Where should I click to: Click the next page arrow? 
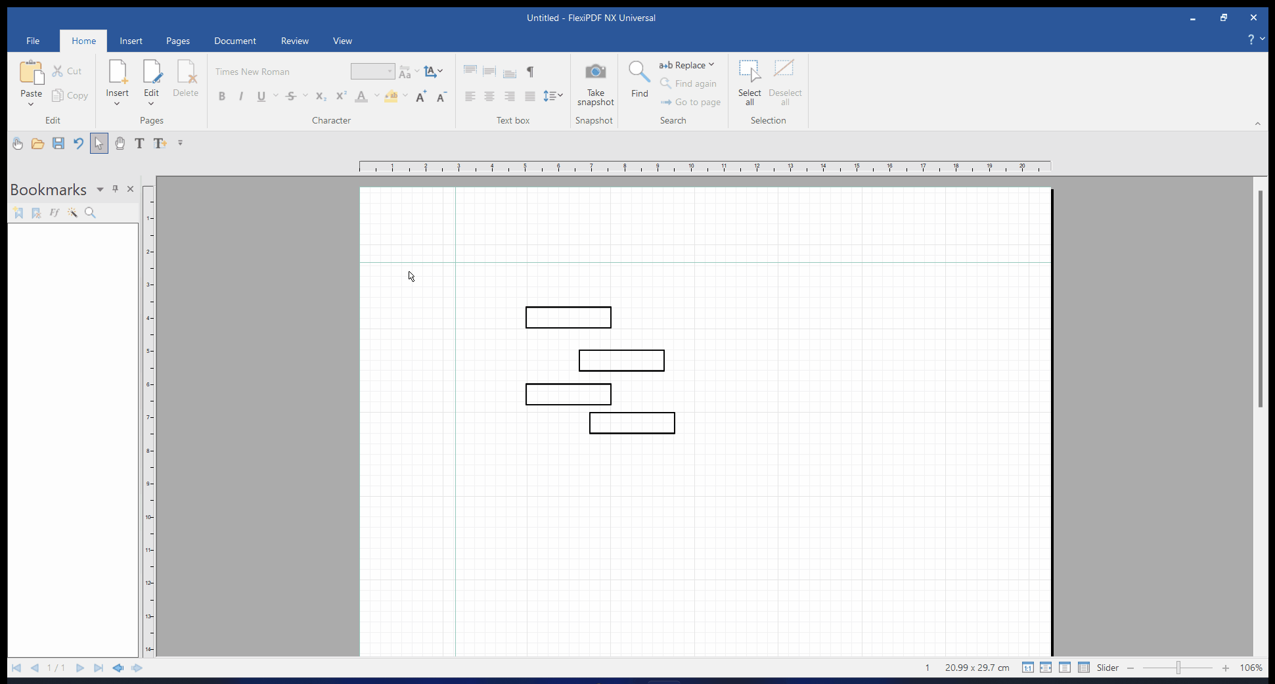(80, 668)
